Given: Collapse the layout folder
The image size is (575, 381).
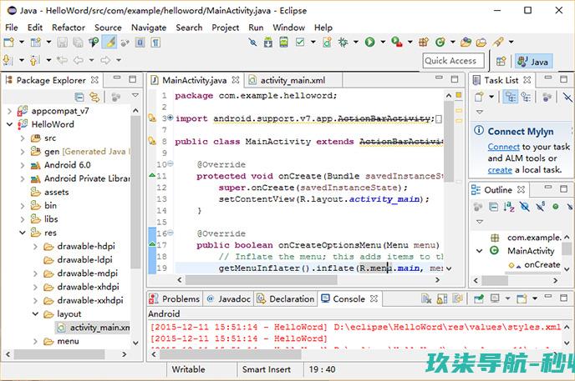Looking at the screenshot, I should coord(36,313).
